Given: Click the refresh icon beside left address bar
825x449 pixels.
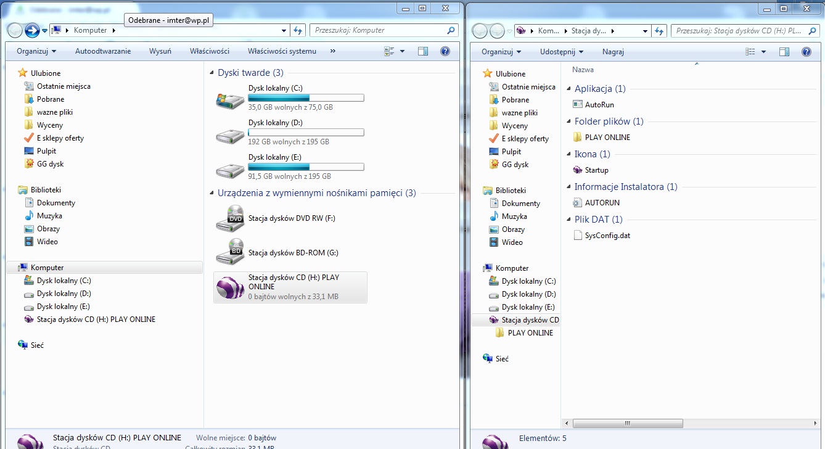Looking at the screenshot, I should 298,30.
